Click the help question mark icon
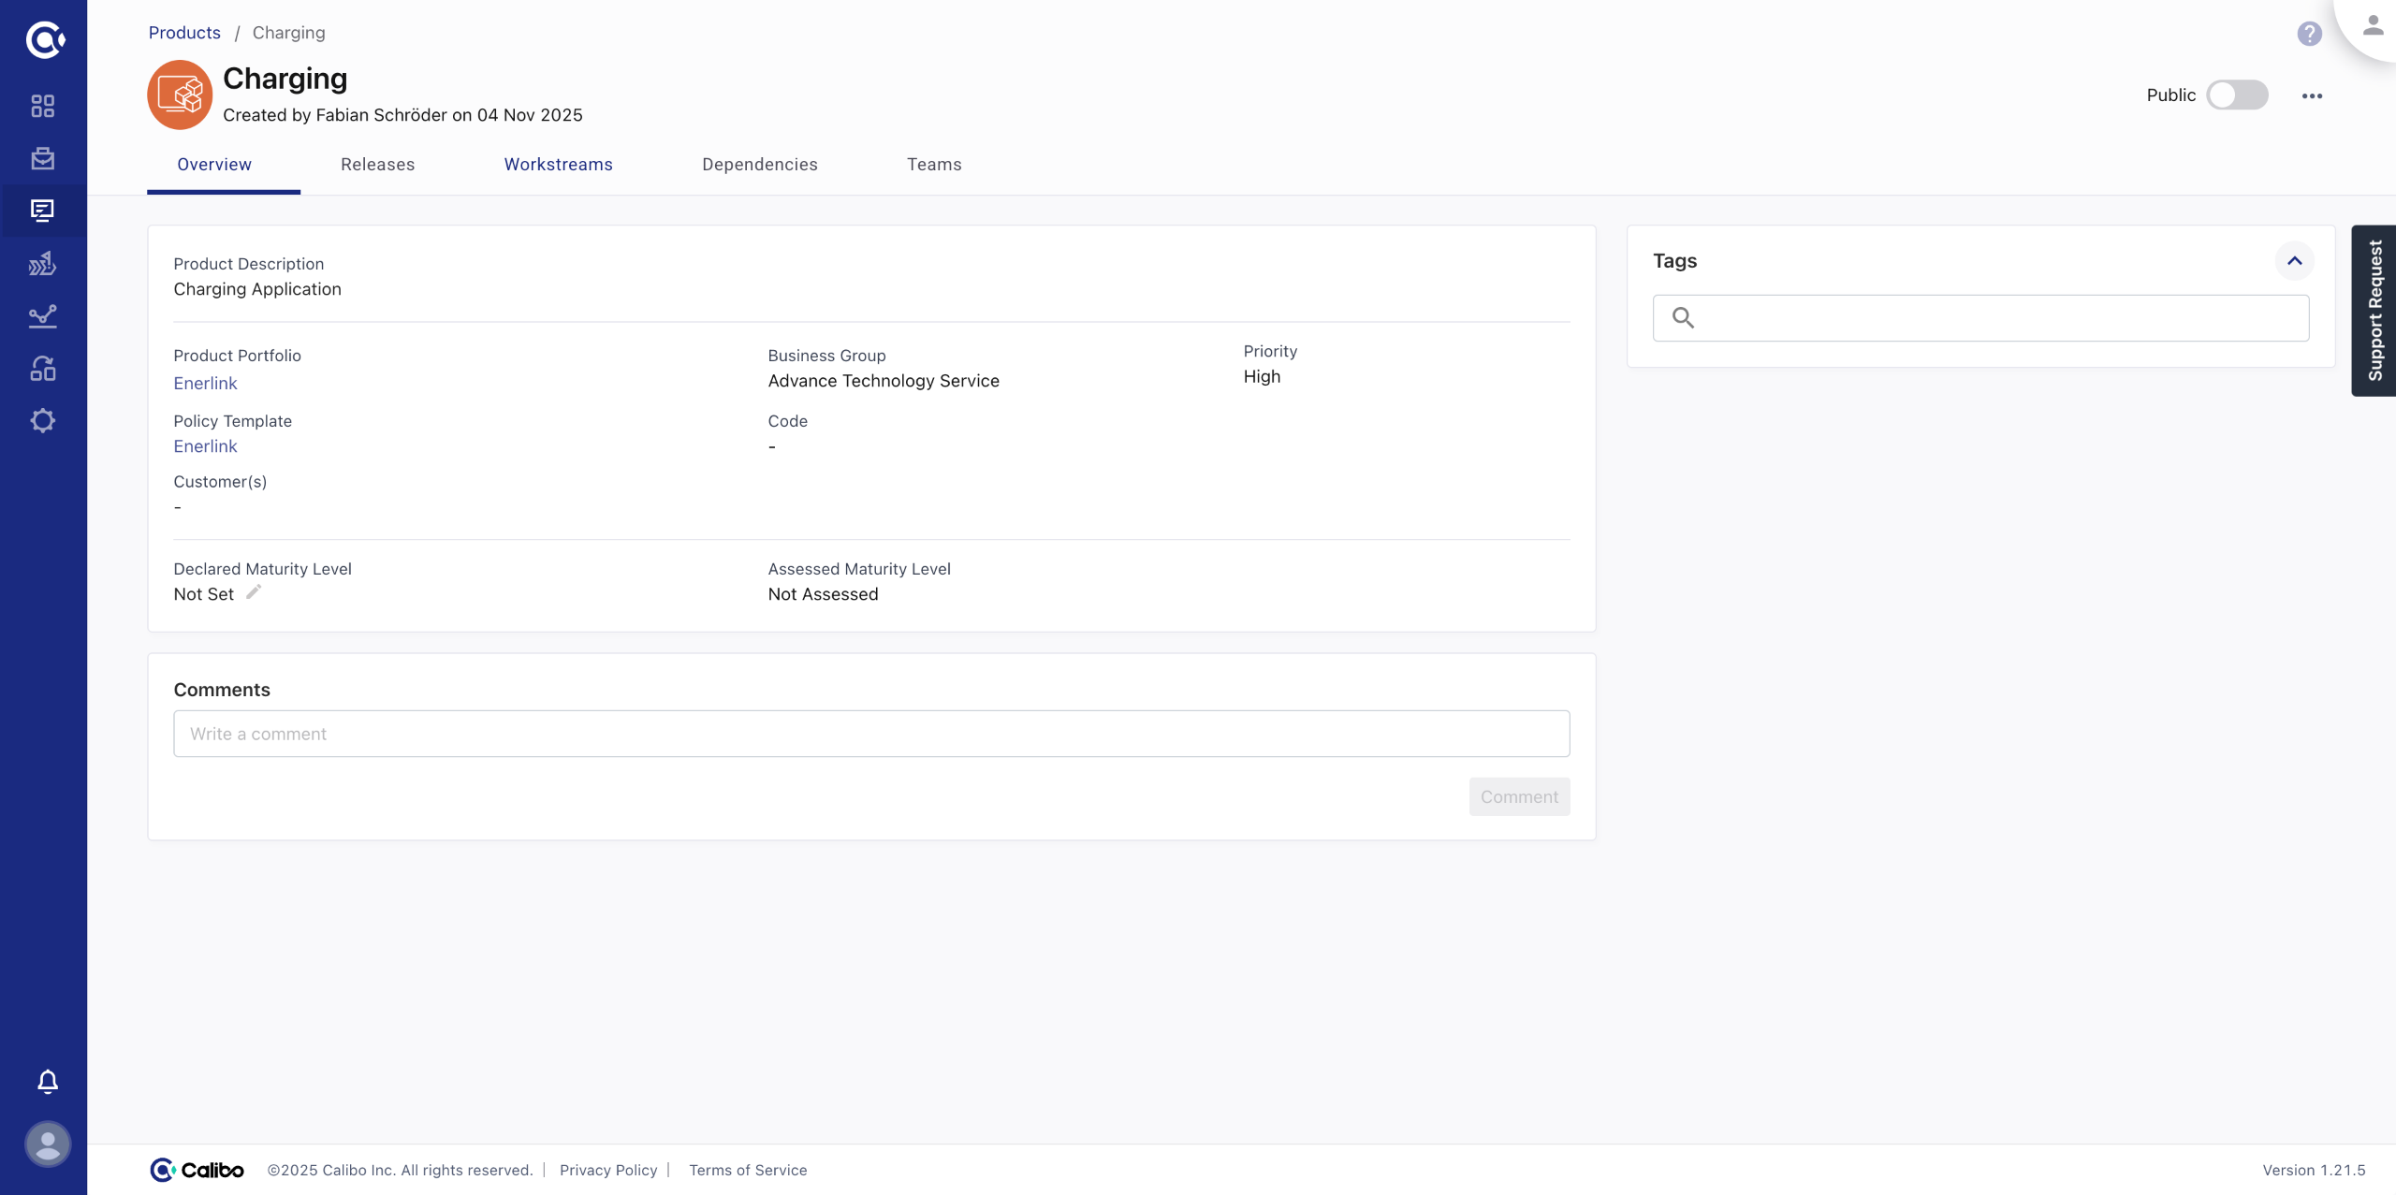The image size is (2396, 1195). pos(2309,34)
